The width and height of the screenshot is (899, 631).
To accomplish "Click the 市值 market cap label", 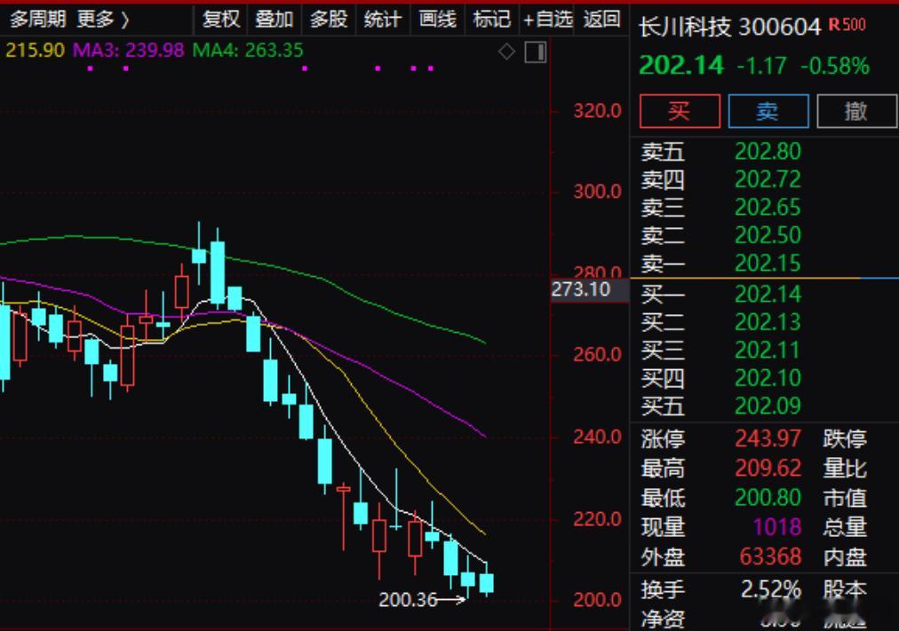I will (845, 498).
